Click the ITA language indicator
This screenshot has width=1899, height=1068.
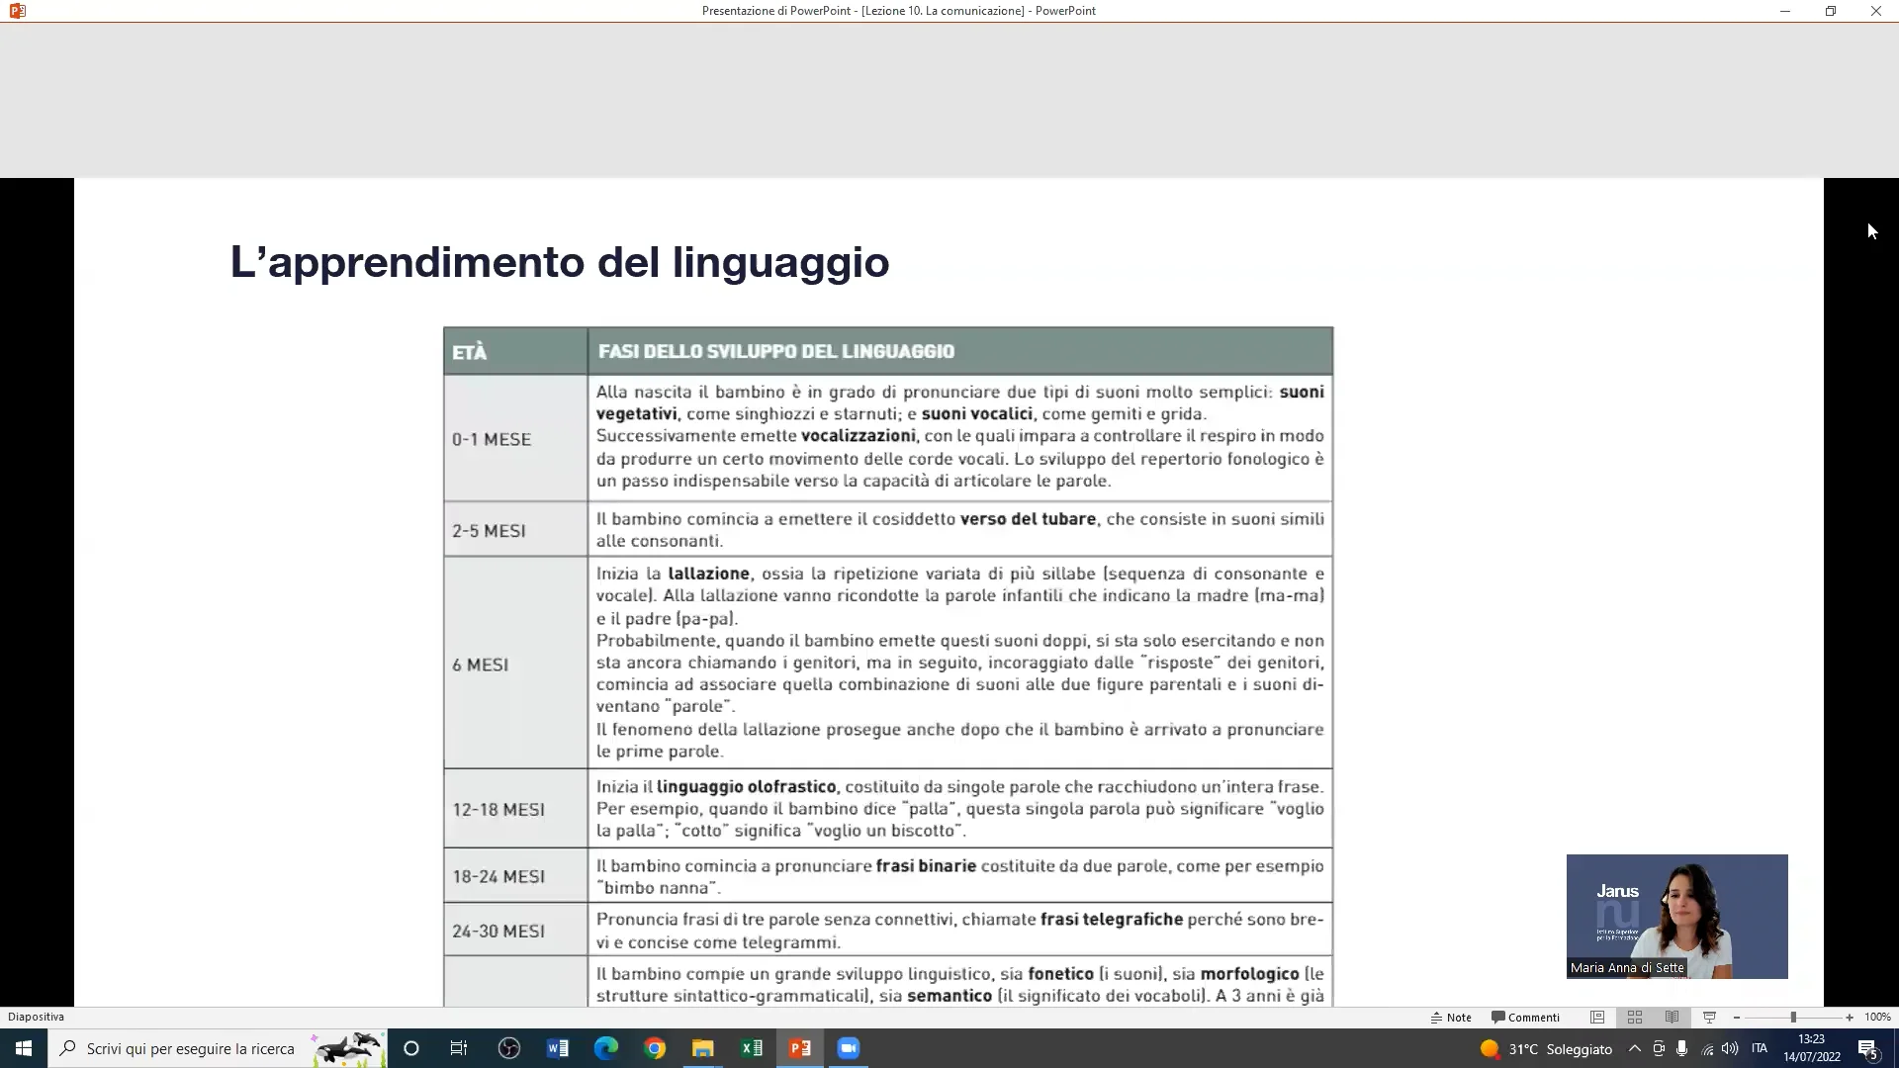(1760, 1048)
